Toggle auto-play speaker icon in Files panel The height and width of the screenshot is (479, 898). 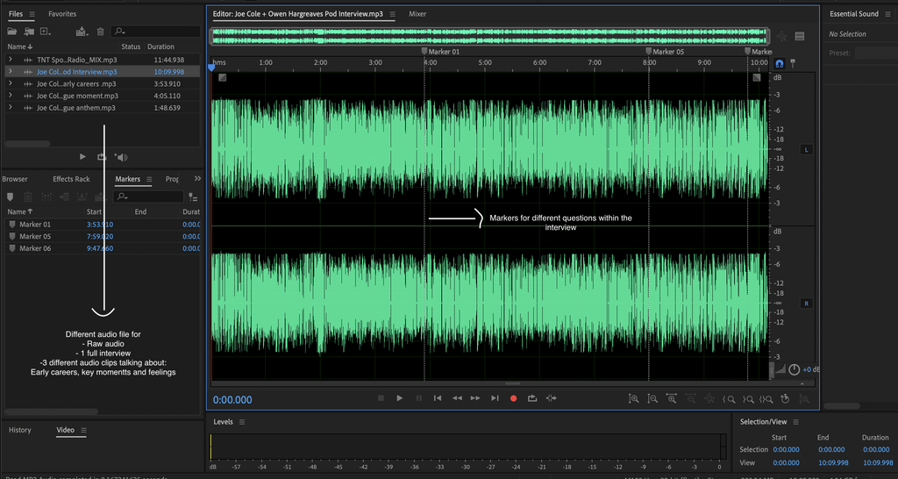[x=121, y=157]
